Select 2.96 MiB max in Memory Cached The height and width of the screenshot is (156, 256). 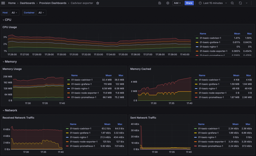pyautogui.click(x=247, y=97)
